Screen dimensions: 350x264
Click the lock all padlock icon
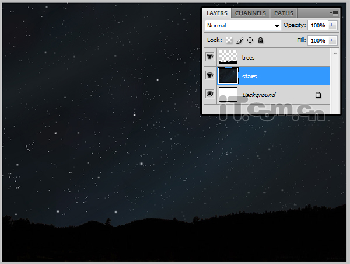(x=261, y=40)
